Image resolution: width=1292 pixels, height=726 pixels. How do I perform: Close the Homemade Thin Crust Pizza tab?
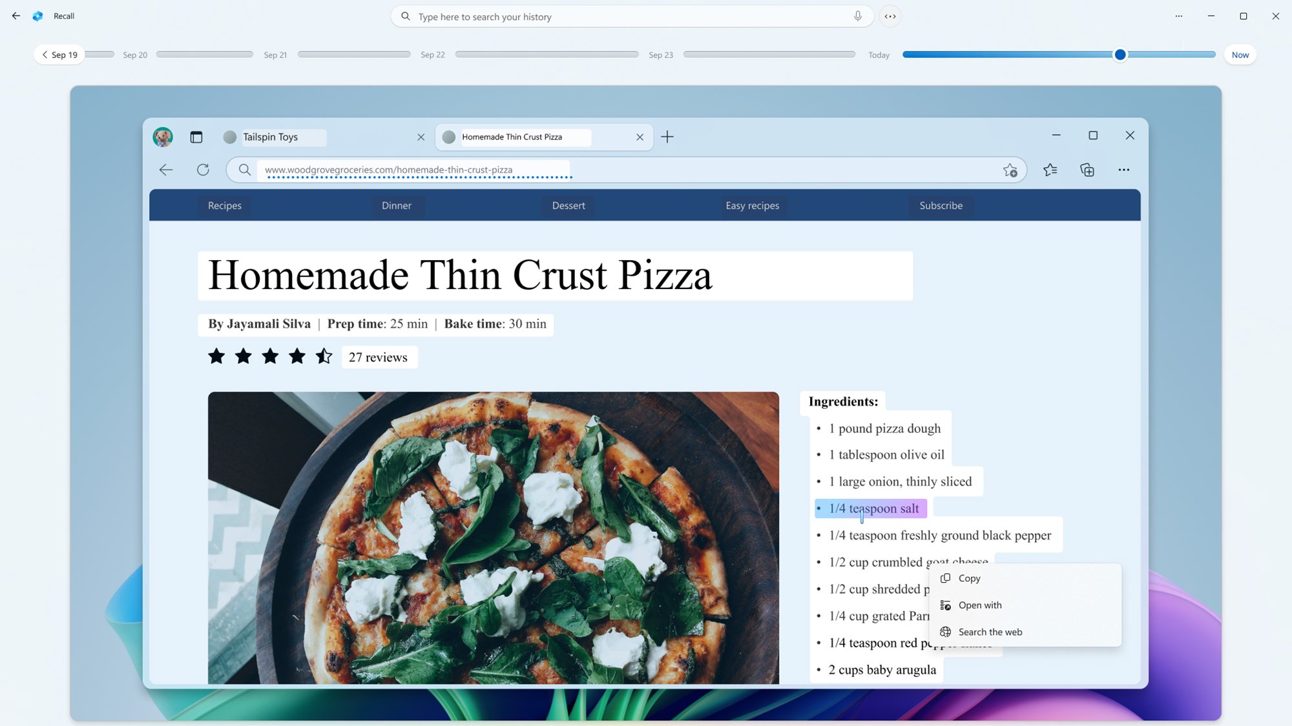click(640, 137)
